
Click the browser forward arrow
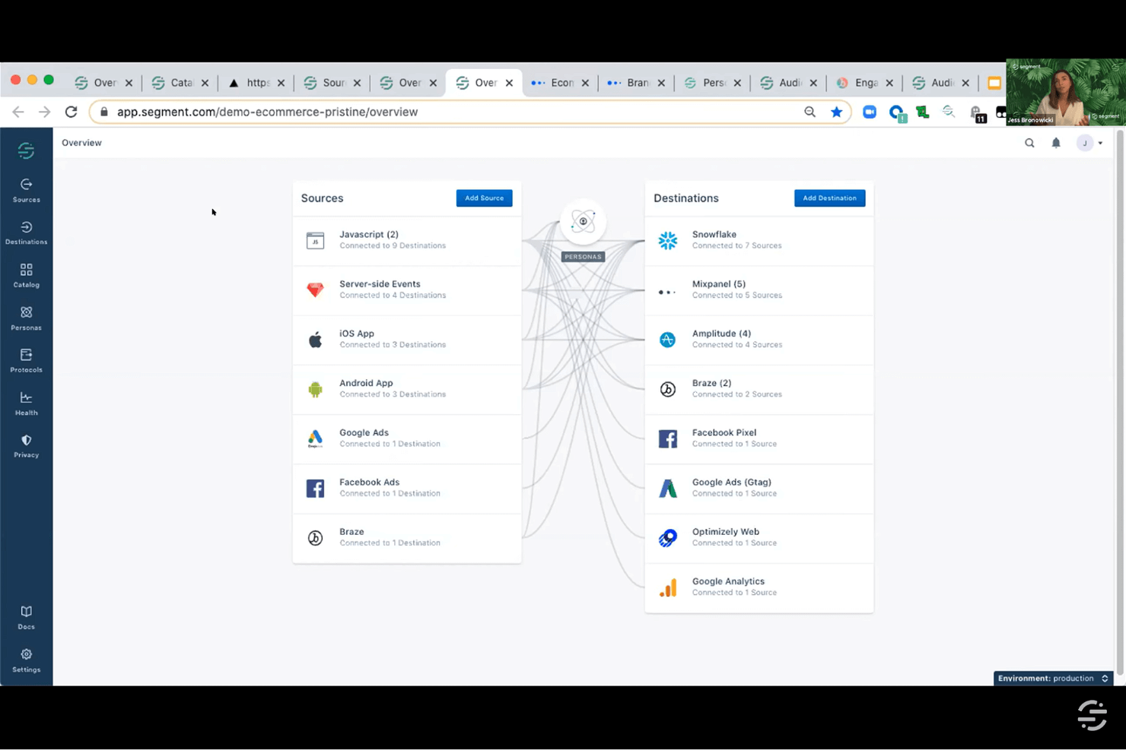tap(44, 112)
